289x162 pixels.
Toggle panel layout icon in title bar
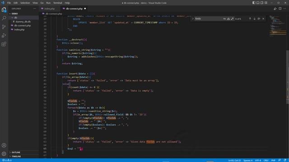coord(258,3)
